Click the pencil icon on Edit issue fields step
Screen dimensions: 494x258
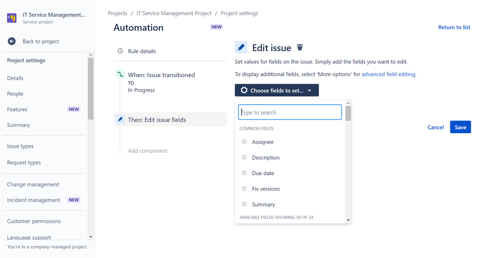[x=120, y=120]
